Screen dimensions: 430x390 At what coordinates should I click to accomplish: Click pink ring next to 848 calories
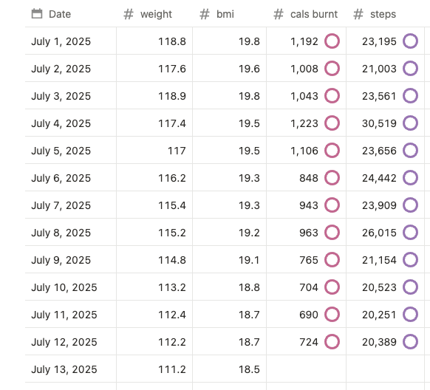coord(332,177)
